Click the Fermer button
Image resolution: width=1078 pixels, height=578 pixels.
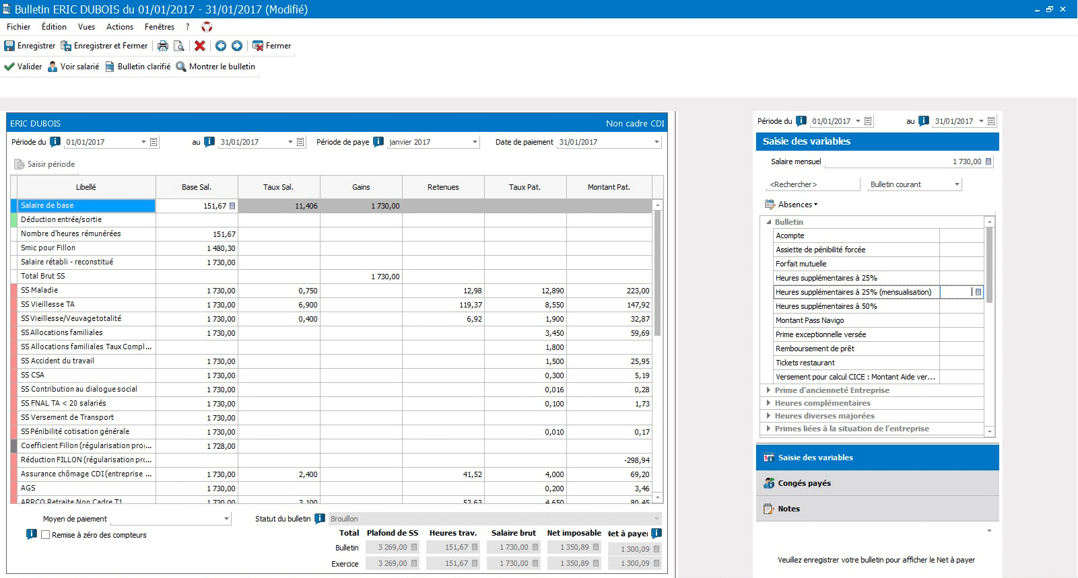(x=272, y=46)
